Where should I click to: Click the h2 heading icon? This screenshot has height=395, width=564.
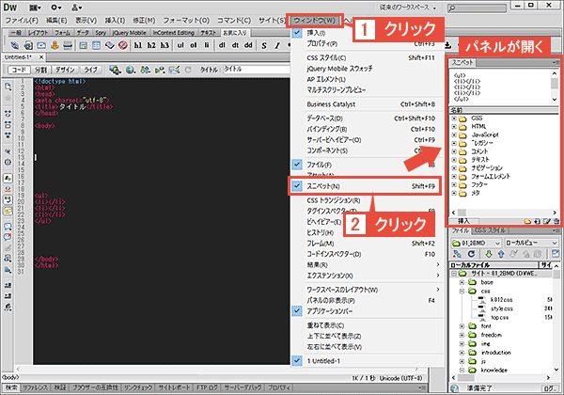151,45
